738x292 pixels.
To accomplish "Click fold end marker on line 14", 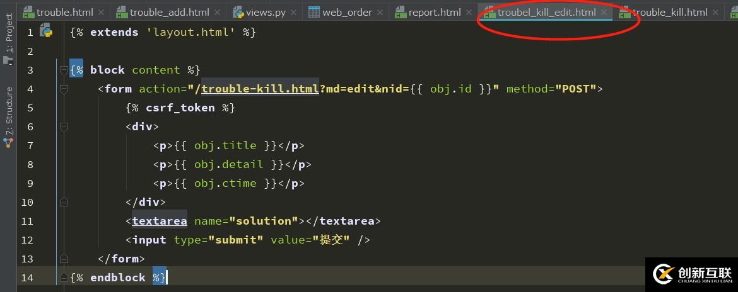I will (64, 278).
